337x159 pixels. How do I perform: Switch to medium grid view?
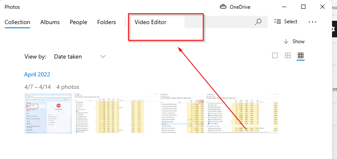tap(288, 56)
